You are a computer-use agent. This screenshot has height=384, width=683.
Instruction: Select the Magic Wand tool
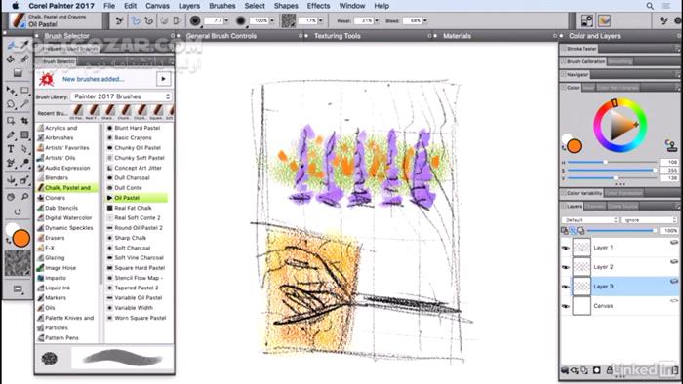pyautogui.click(x=24, y=104)
